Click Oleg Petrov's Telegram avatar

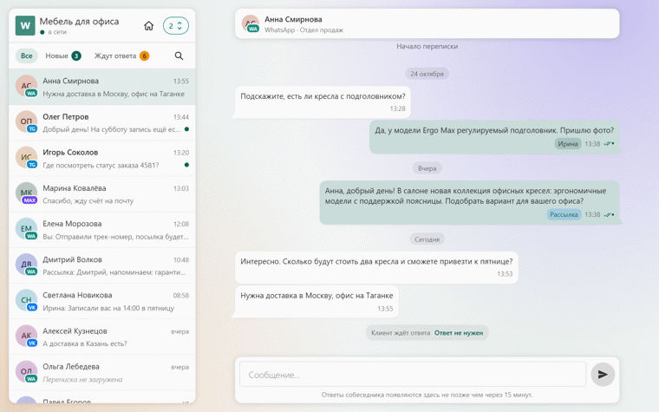pyautogui.click(x=26, y=121)
